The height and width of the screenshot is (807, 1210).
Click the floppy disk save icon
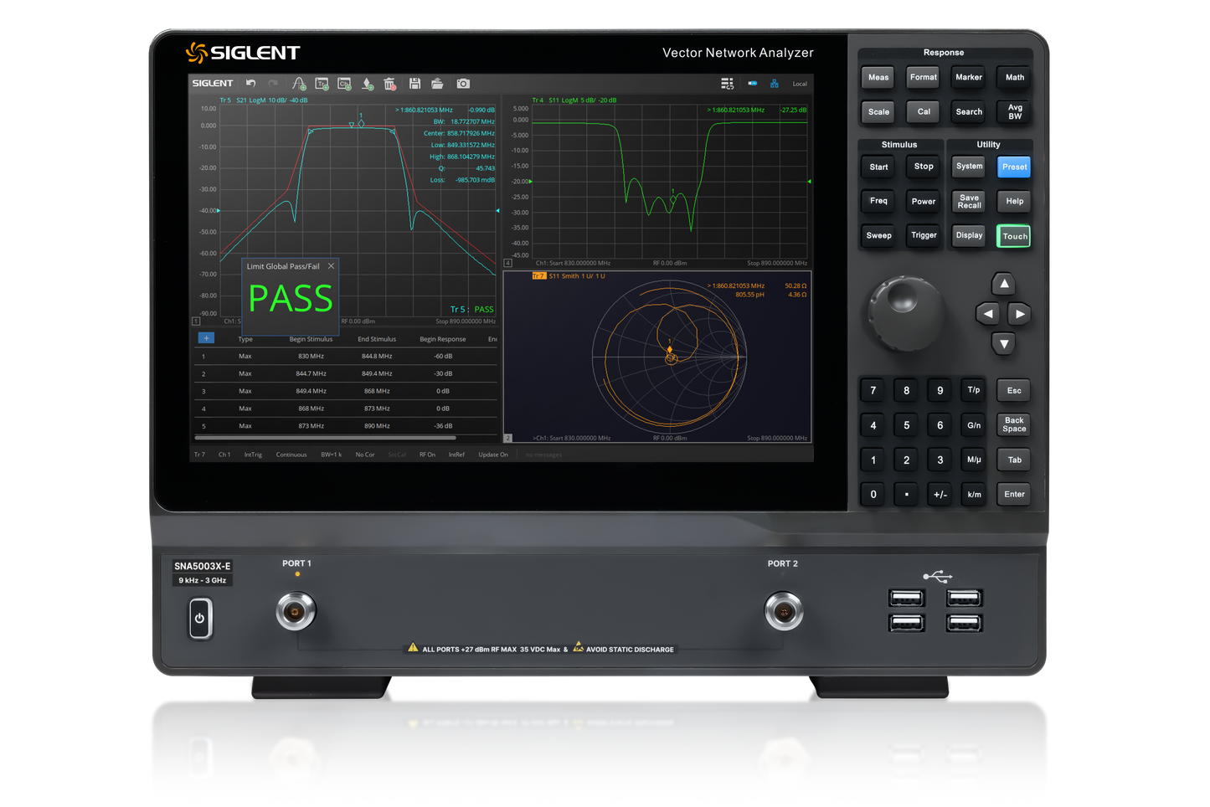(414, 84)
